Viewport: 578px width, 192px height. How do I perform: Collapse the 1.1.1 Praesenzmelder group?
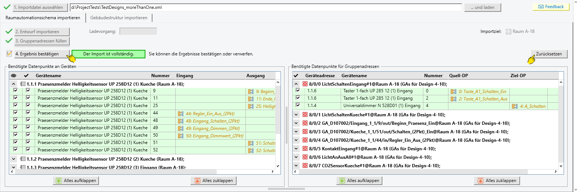pyautogui.click(x=14, y=84)
